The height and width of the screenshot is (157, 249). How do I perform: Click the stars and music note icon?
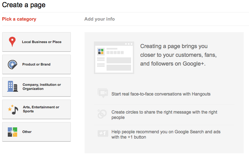coord(13,109)
